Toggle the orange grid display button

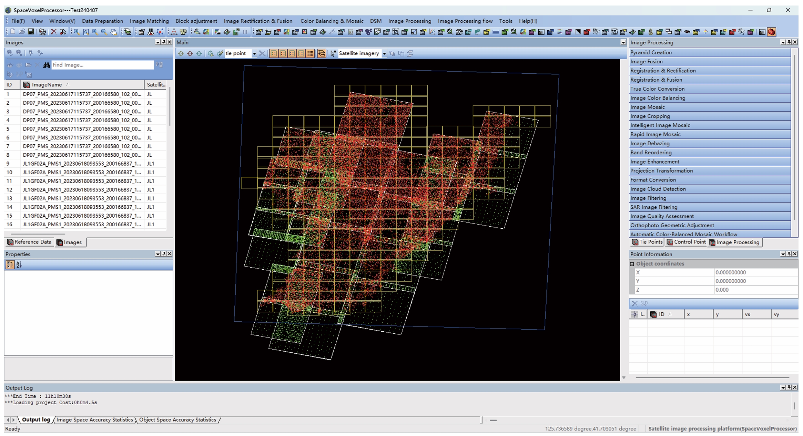coord(310,53)
